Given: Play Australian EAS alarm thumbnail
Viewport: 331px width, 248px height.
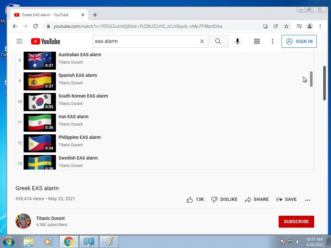Looking at the screenshot, I should [x=40, y=60].
